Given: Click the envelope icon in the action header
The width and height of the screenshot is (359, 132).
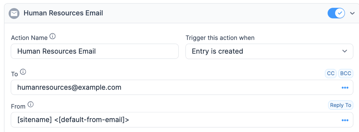Looking at the screenshot, I should (x=14, y=13).
